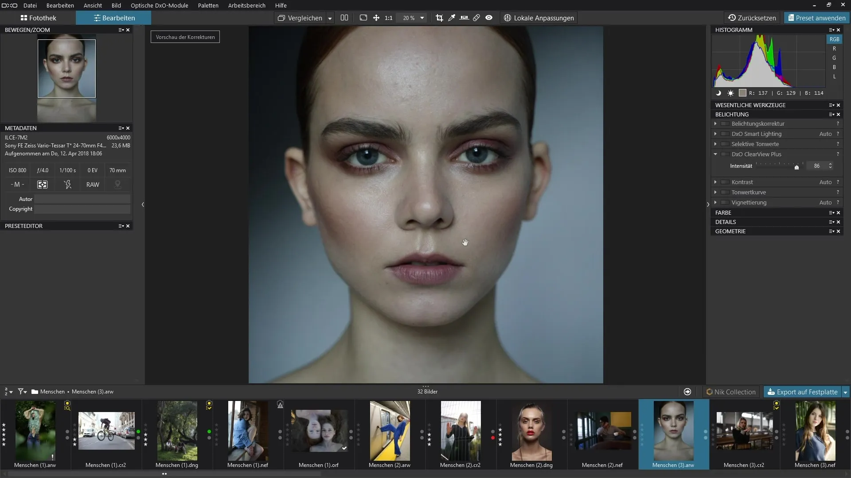Open Vergleichen dropdown arrow
The height and width of the screenshot is (478, 851).
coord(330,18)
